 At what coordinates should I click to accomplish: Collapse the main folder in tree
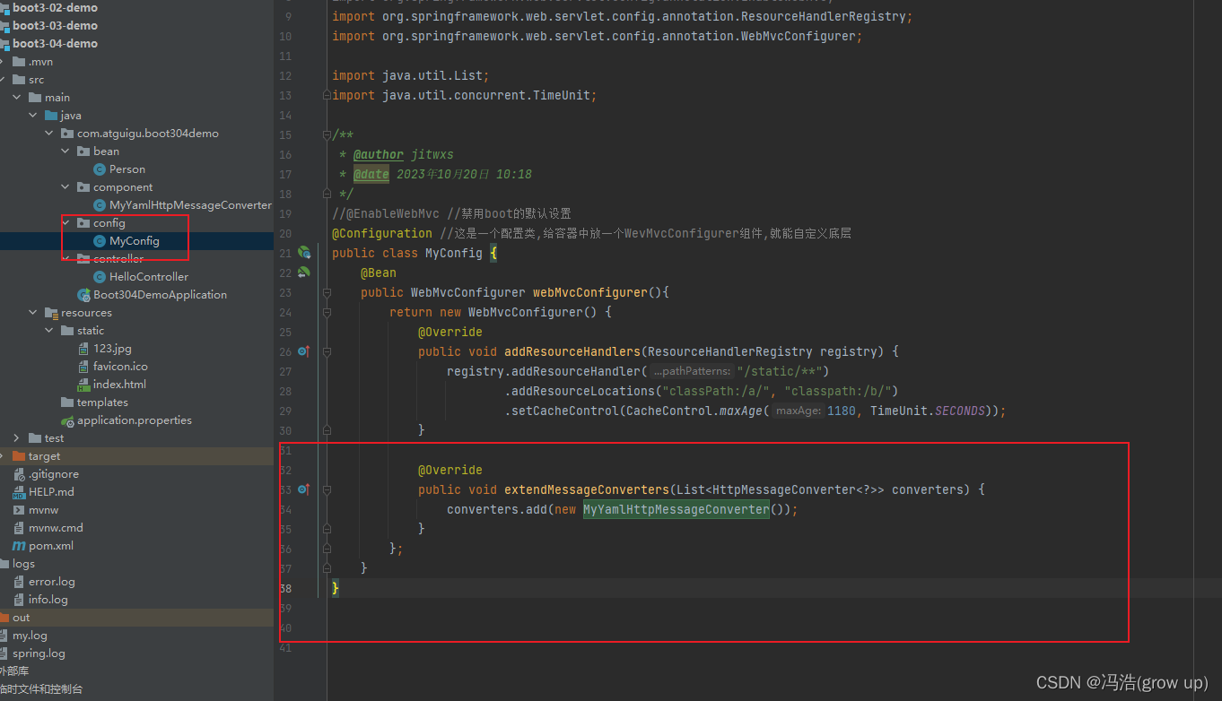(x=17, y=98)
